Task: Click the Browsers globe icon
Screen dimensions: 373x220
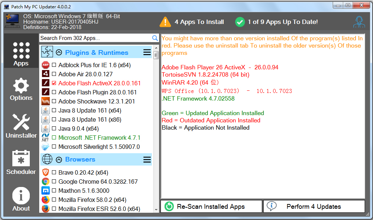Action: pyautogui.click(x=47, y=159)
